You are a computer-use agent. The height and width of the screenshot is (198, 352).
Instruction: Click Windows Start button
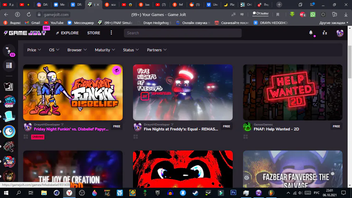click(6, 193)
